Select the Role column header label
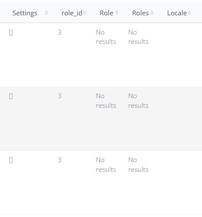Image resolution: width=202 pixels, height=217 pixels. point(106,13)
